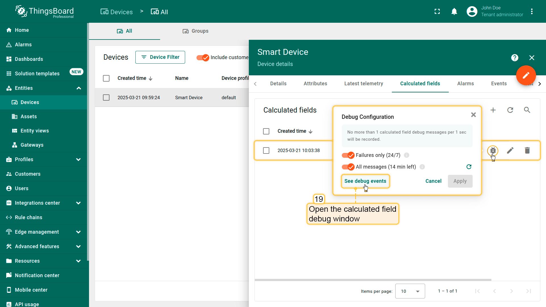Collapse the Entities section
The height and width of the screenshot is (307, 546).
[x=79, y=88]
